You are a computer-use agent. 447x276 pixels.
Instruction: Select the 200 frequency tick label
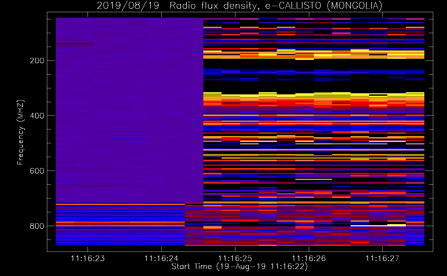tap(37, 61)
